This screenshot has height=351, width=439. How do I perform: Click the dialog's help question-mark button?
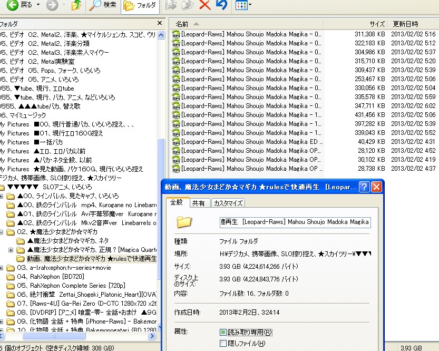coord(364,187)
